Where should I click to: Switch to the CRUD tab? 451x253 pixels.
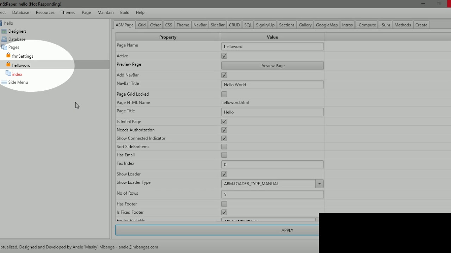click(234, 25)
